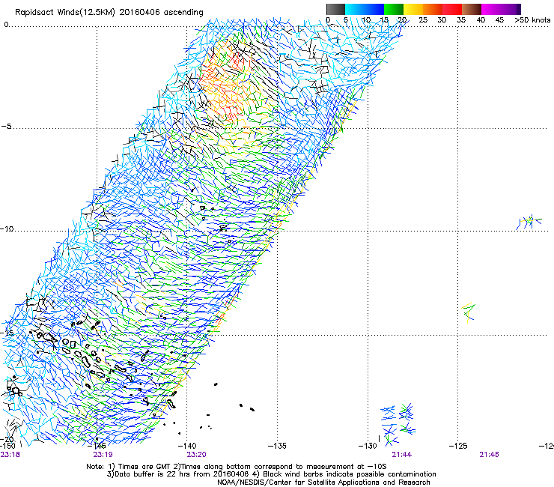Image resolution: width=554 pixels, height=487 pixels.
Task: Click the cyan-blue 5-15 knots legend segment
Action: [365, 9]
